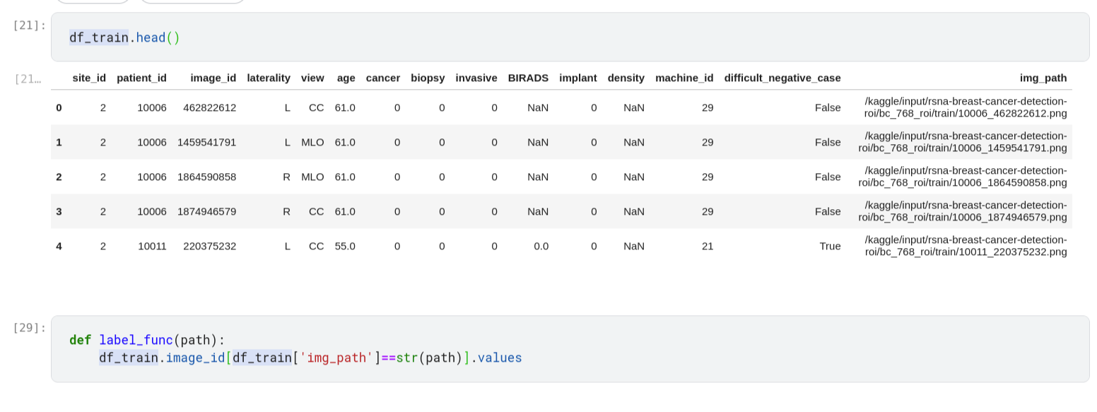The image size is (1097, 412).
Task: Click the patient_id column header
Action: click(141, 78)
